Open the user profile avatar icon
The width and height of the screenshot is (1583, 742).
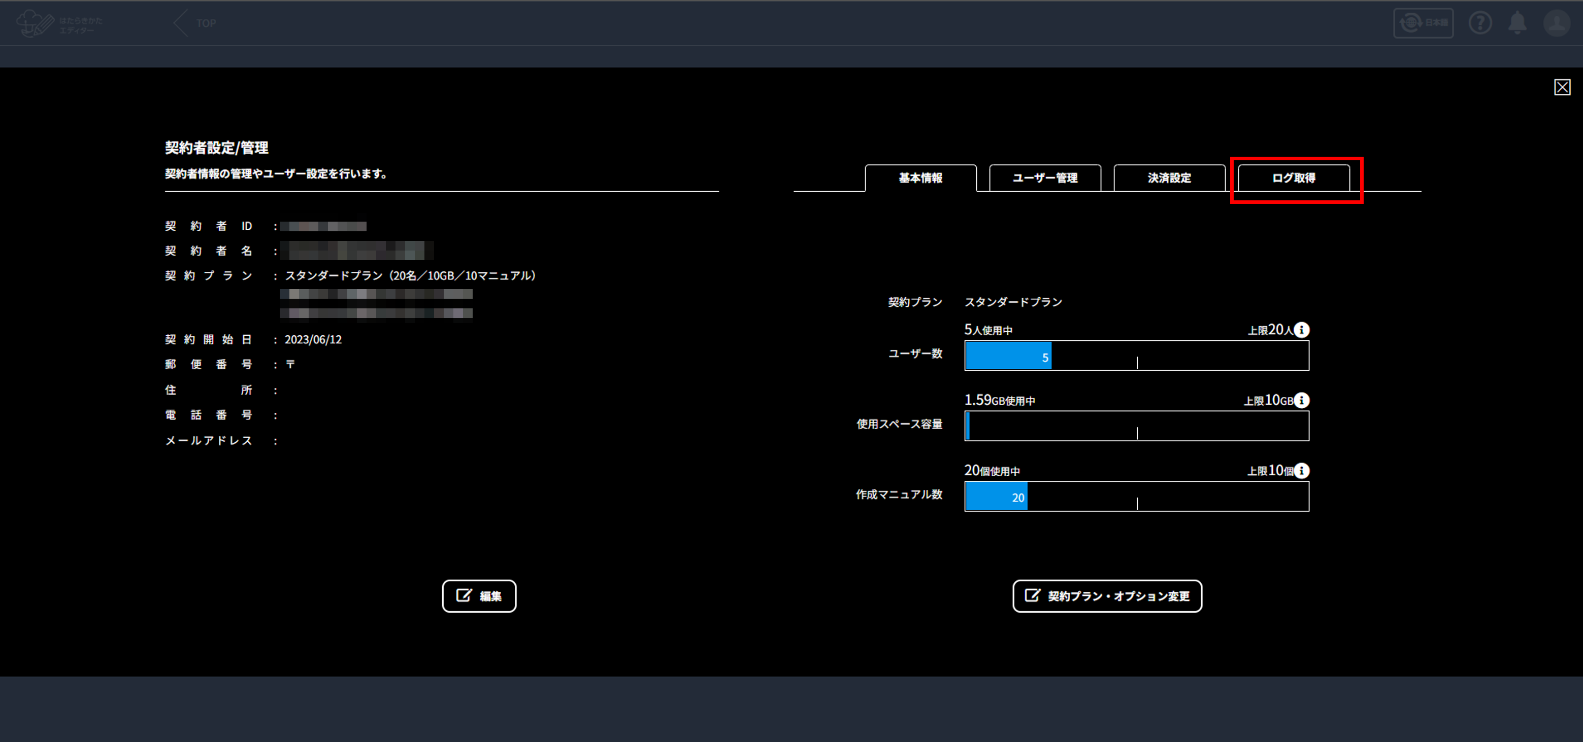1556,23
